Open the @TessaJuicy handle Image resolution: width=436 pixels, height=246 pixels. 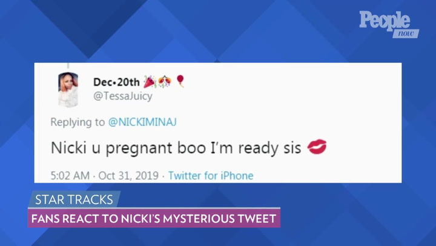[x=123, y=96]
